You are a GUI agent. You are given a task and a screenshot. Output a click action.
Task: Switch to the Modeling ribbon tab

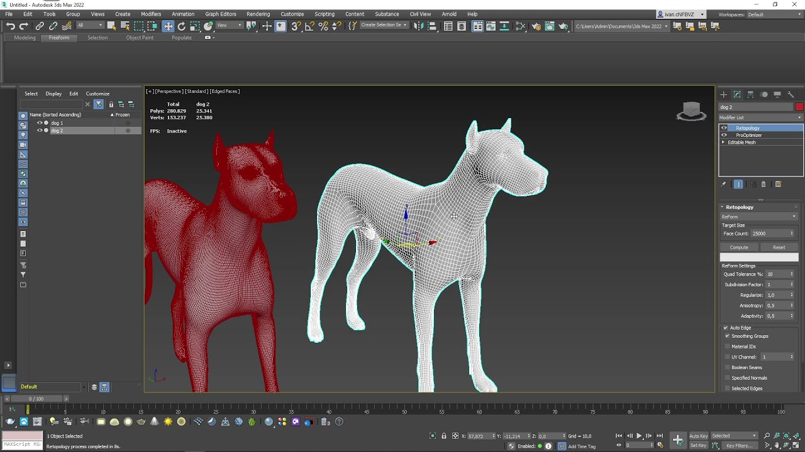(25, 38)
